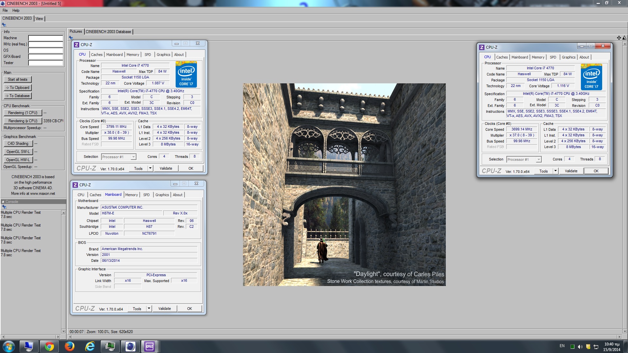Image resolution: width=628 pixels, height=353 pixels.
Task: Run the OpenGL HW-L test
Action: pyautogui.click(x=18, y=160)
